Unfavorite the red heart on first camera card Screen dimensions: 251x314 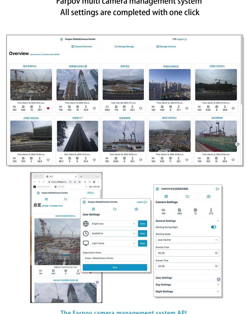[x=48, y=108]
